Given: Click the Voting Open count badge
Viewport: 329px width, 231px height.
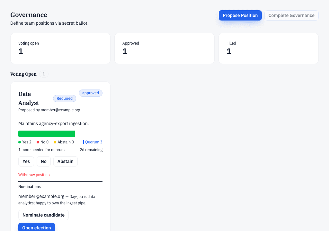Looking at the screenshot, I should 44,74.
